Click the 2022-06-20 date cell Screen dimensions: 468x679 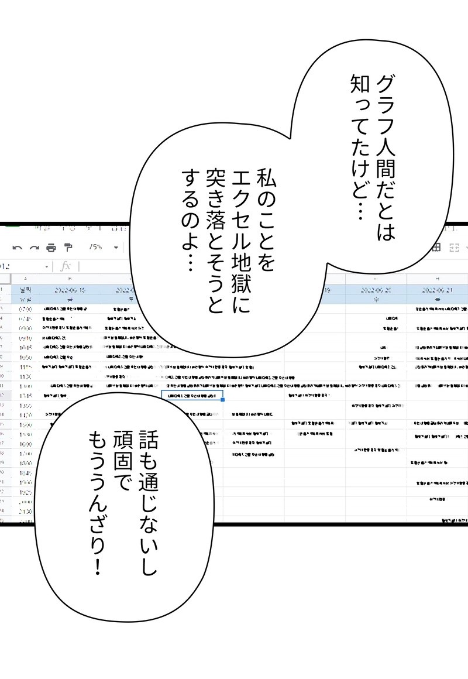(x=376, y=290)
